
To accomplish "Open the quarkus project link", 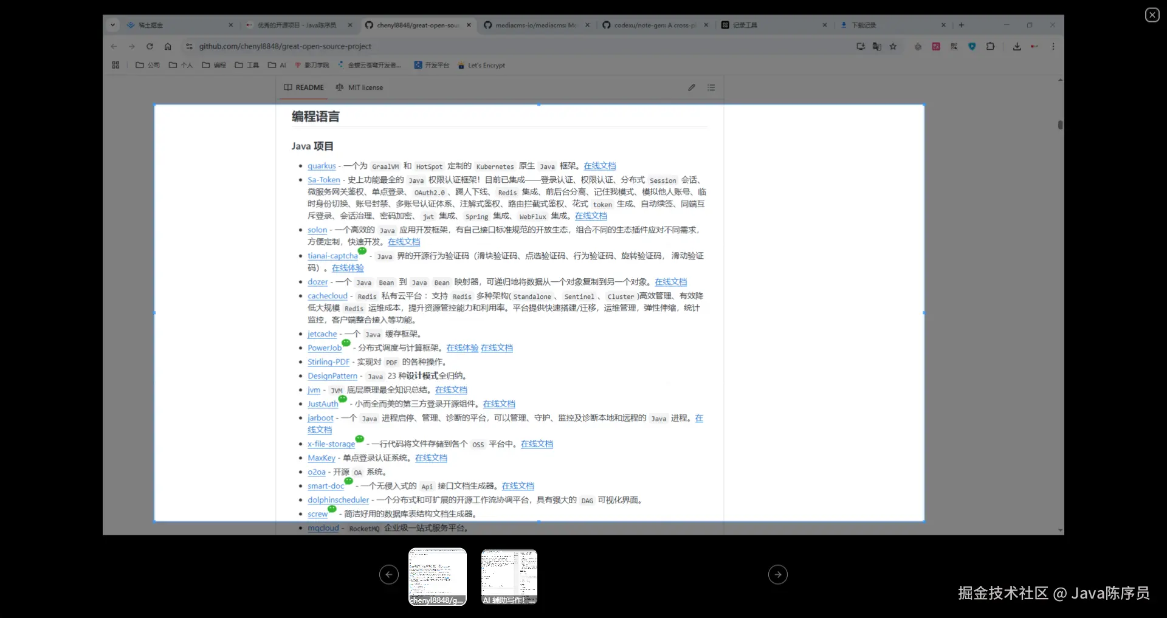I will (322, 166).
